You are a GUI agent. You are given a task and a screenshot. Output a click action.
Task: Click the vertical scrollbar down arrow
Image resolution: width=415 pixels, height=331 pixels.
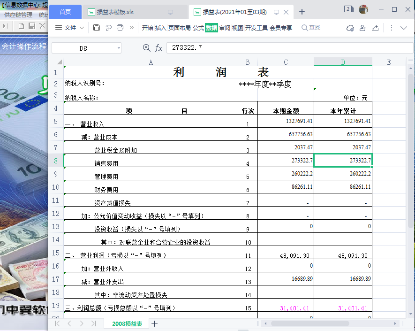click(x=410, y=314)
